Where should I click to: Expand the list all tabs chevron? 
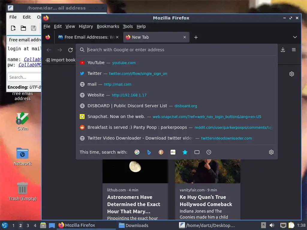tap(295, 37)
